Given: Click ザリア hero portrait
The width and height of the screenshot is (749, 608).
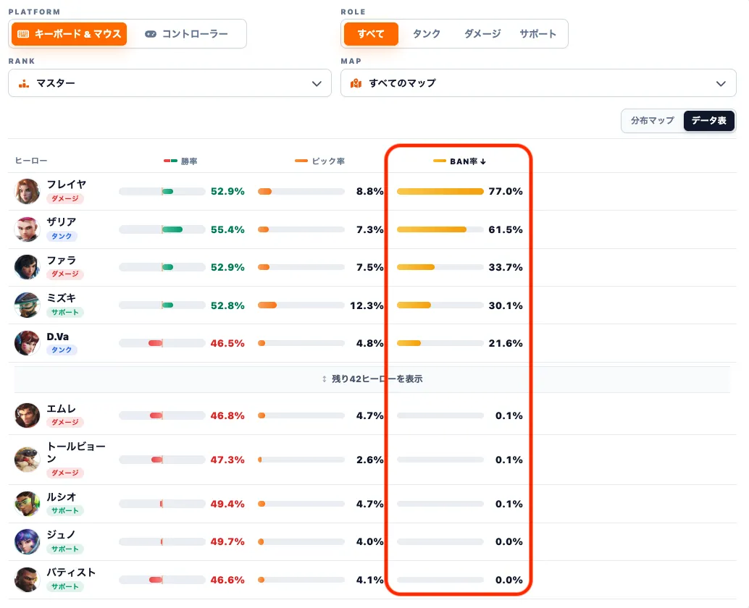Looking at the screenshot, I should click(28, 229).
